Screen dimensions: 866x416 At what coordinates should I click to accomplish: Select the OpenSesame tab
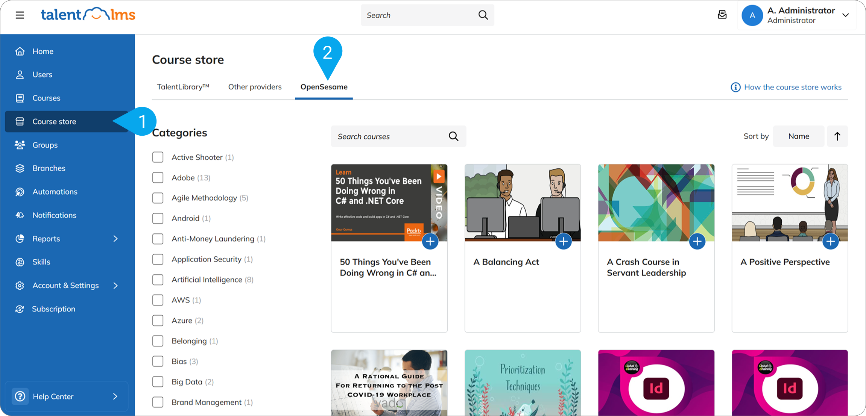[324, 87]
